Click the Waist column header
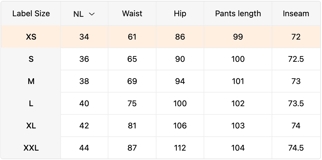The width and height of the screenshot is (322, 160). coord(132,14)
